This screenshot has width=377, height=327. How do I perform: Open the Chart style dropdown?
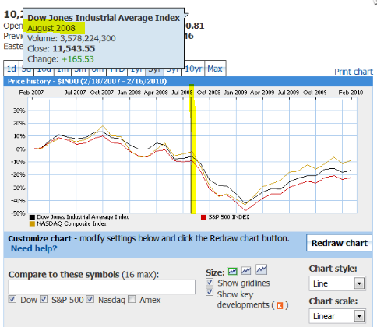(337, 283)
